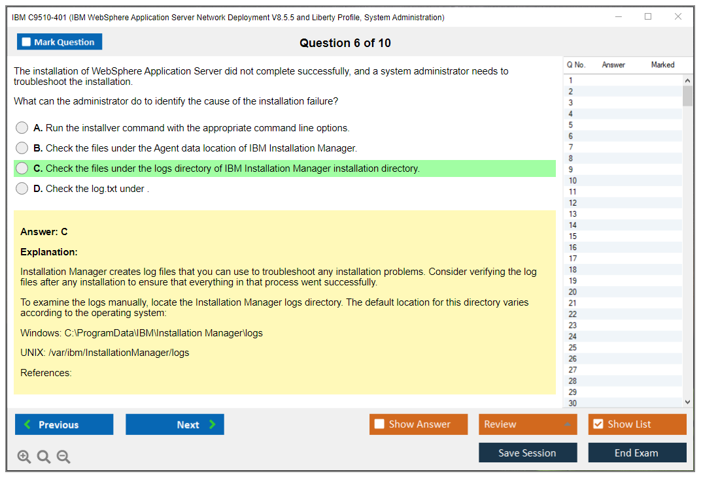Pick option C about logs directory

pos(22,168)
